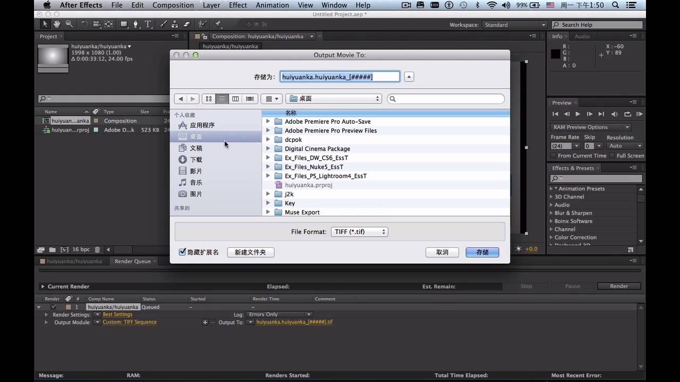Viewport: 680px width, 382px height.
Task: Click the filename field in save dialog
Action: pyautogui.click(x=340, y=77)
